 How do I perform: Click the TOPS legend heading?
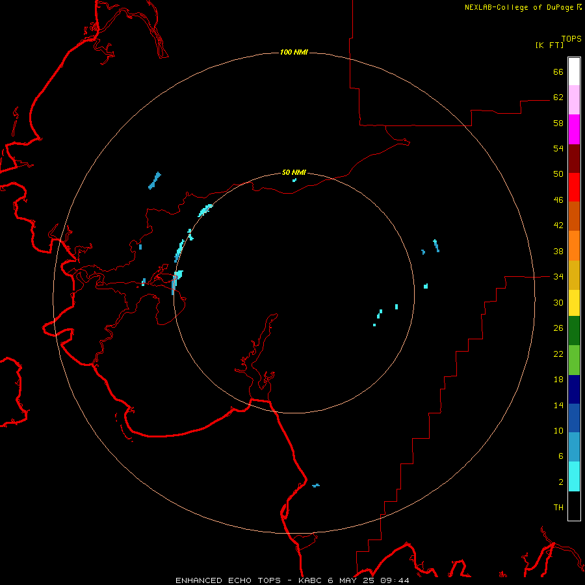tap(571, 38)
